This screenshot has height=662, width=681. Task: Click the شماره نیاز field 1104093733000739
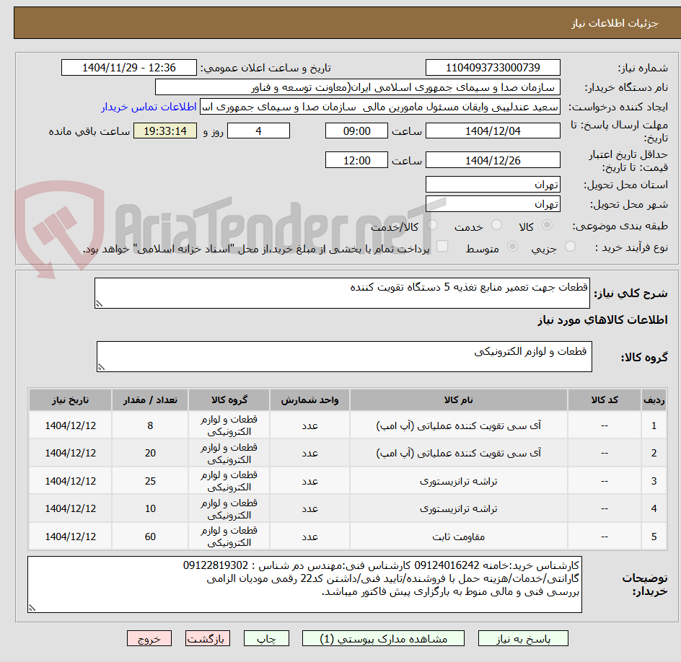493,68
